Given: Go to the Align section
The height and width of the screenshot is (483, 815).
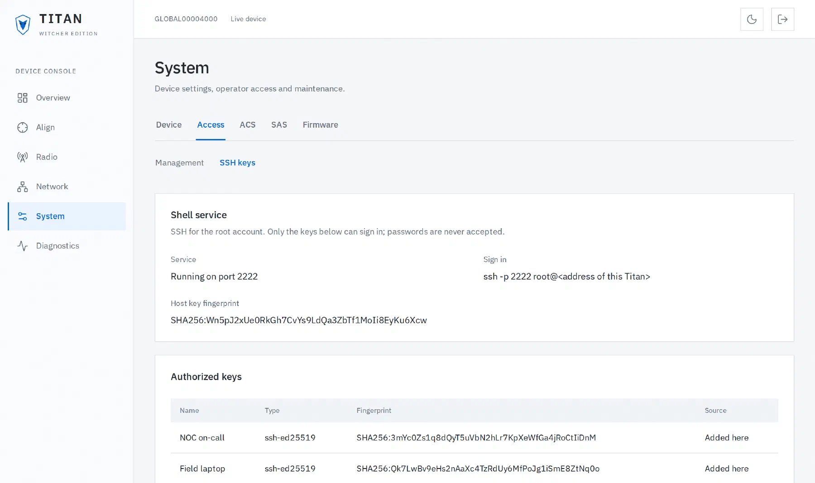Looking at the screenshot, I should click(x=67, y=128).
